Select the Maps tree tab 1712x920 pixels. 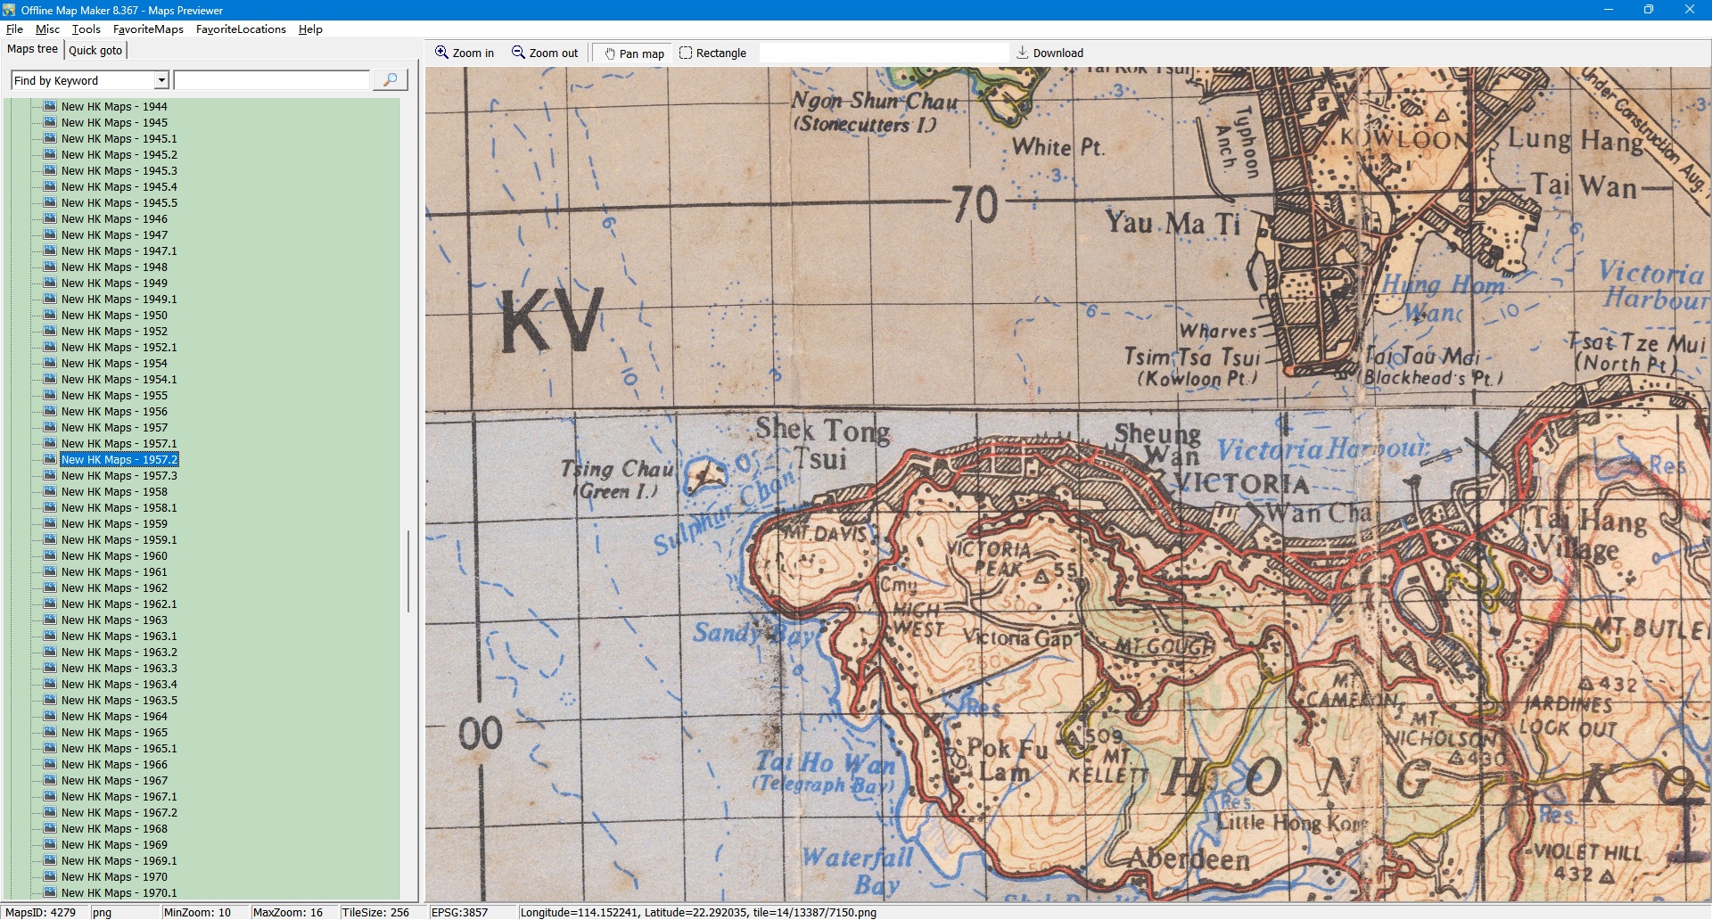coord(33,49)
